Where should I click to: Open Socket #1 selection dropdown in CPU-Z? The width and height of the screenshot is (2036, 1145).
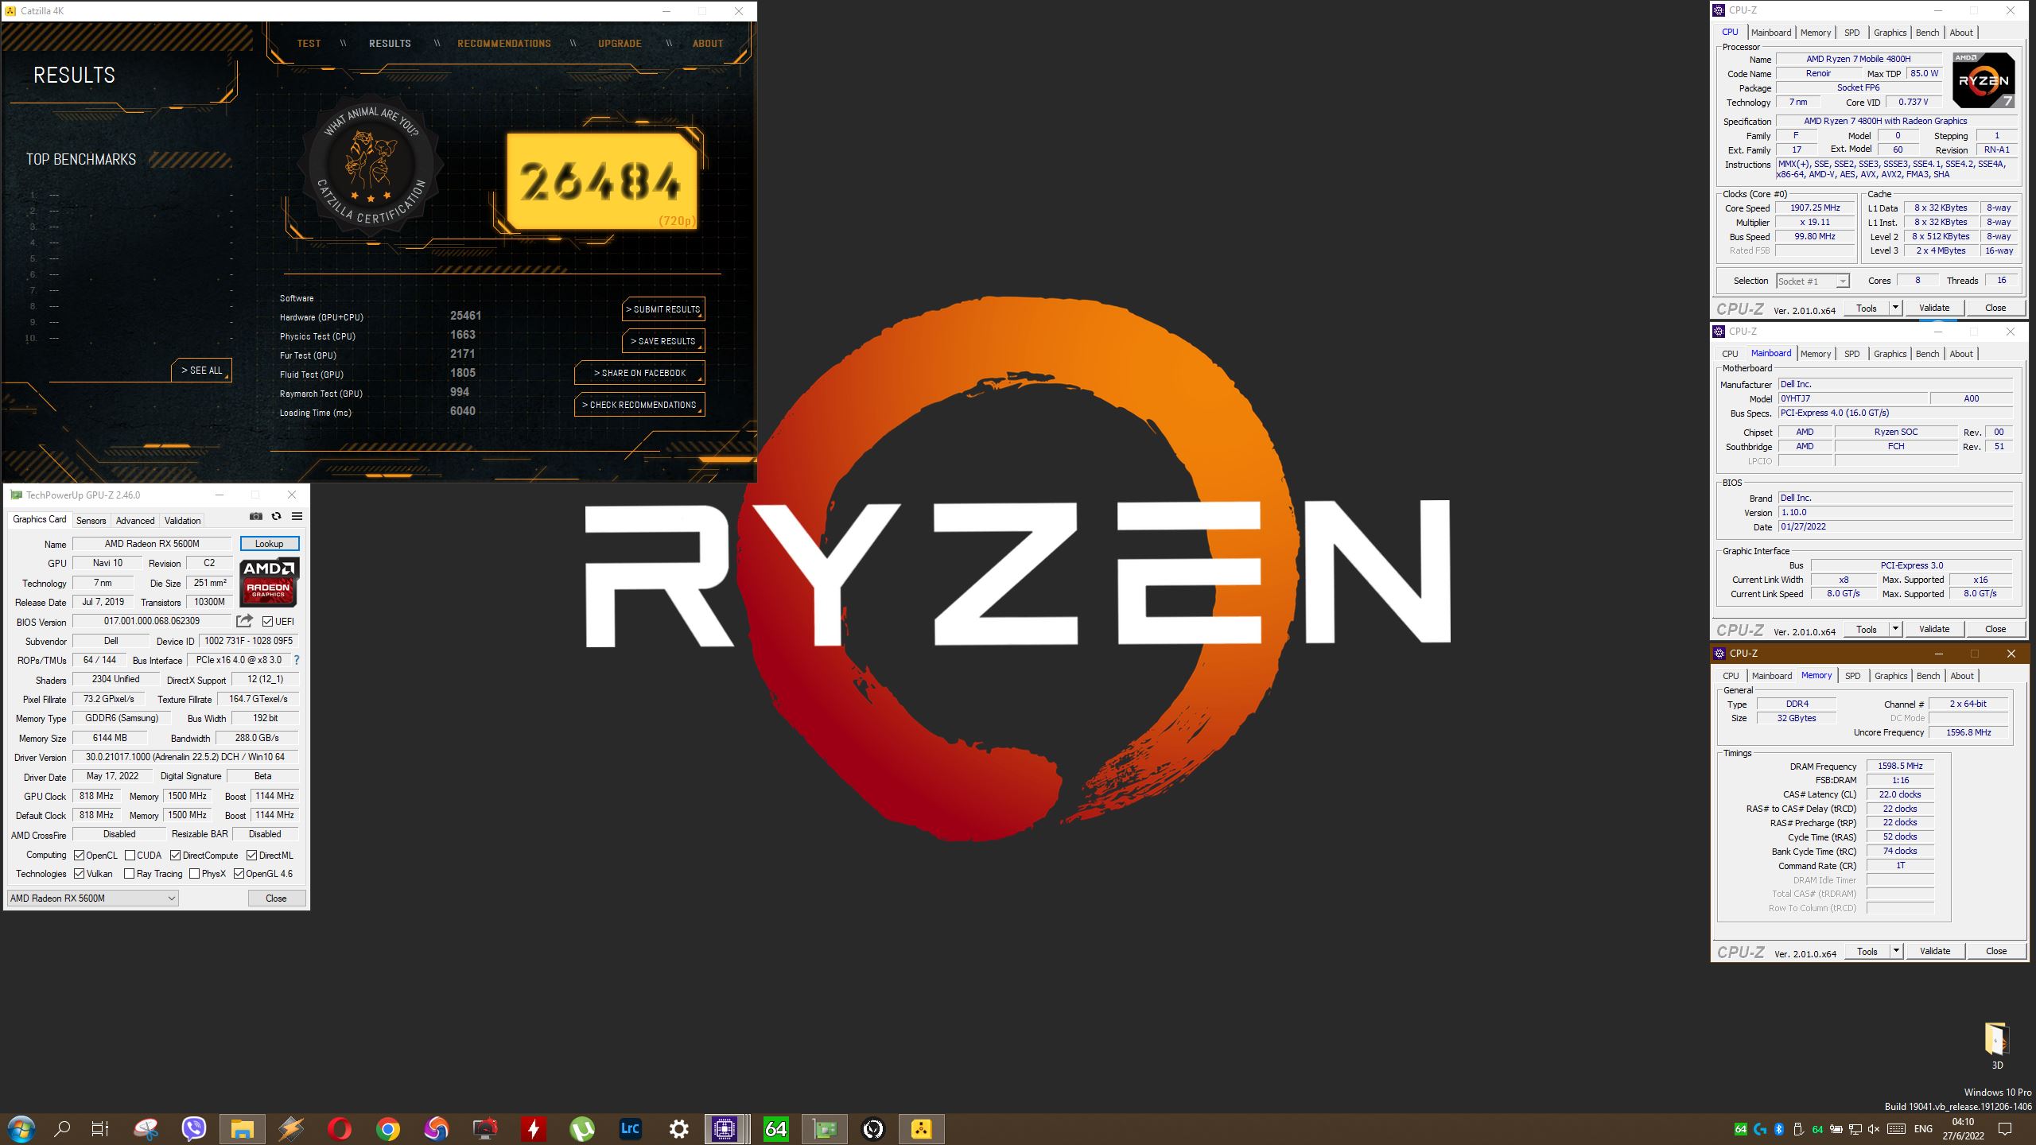1813,281
